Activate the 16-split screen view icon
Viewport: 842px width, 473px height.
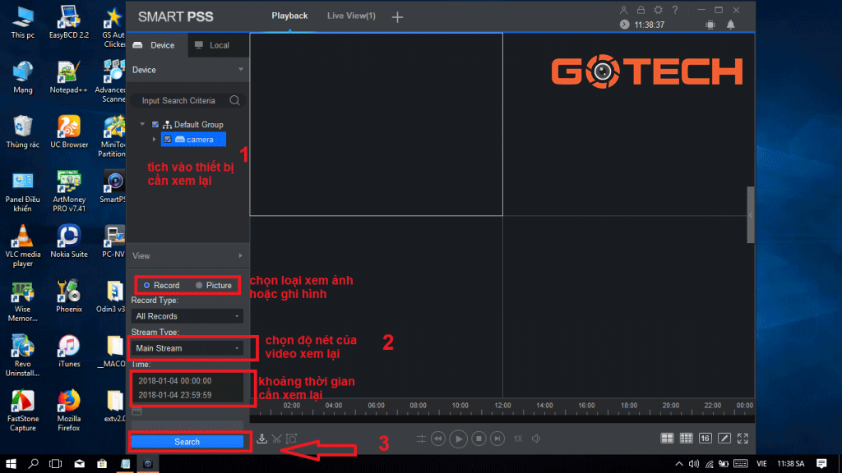tap(705, 438)
